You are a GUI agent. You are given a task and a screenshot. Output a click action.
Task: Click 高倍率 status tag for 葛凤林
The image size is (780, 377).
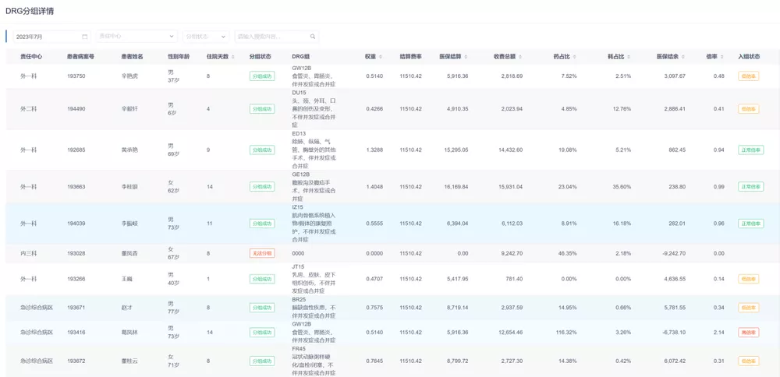tap(748, 332)
